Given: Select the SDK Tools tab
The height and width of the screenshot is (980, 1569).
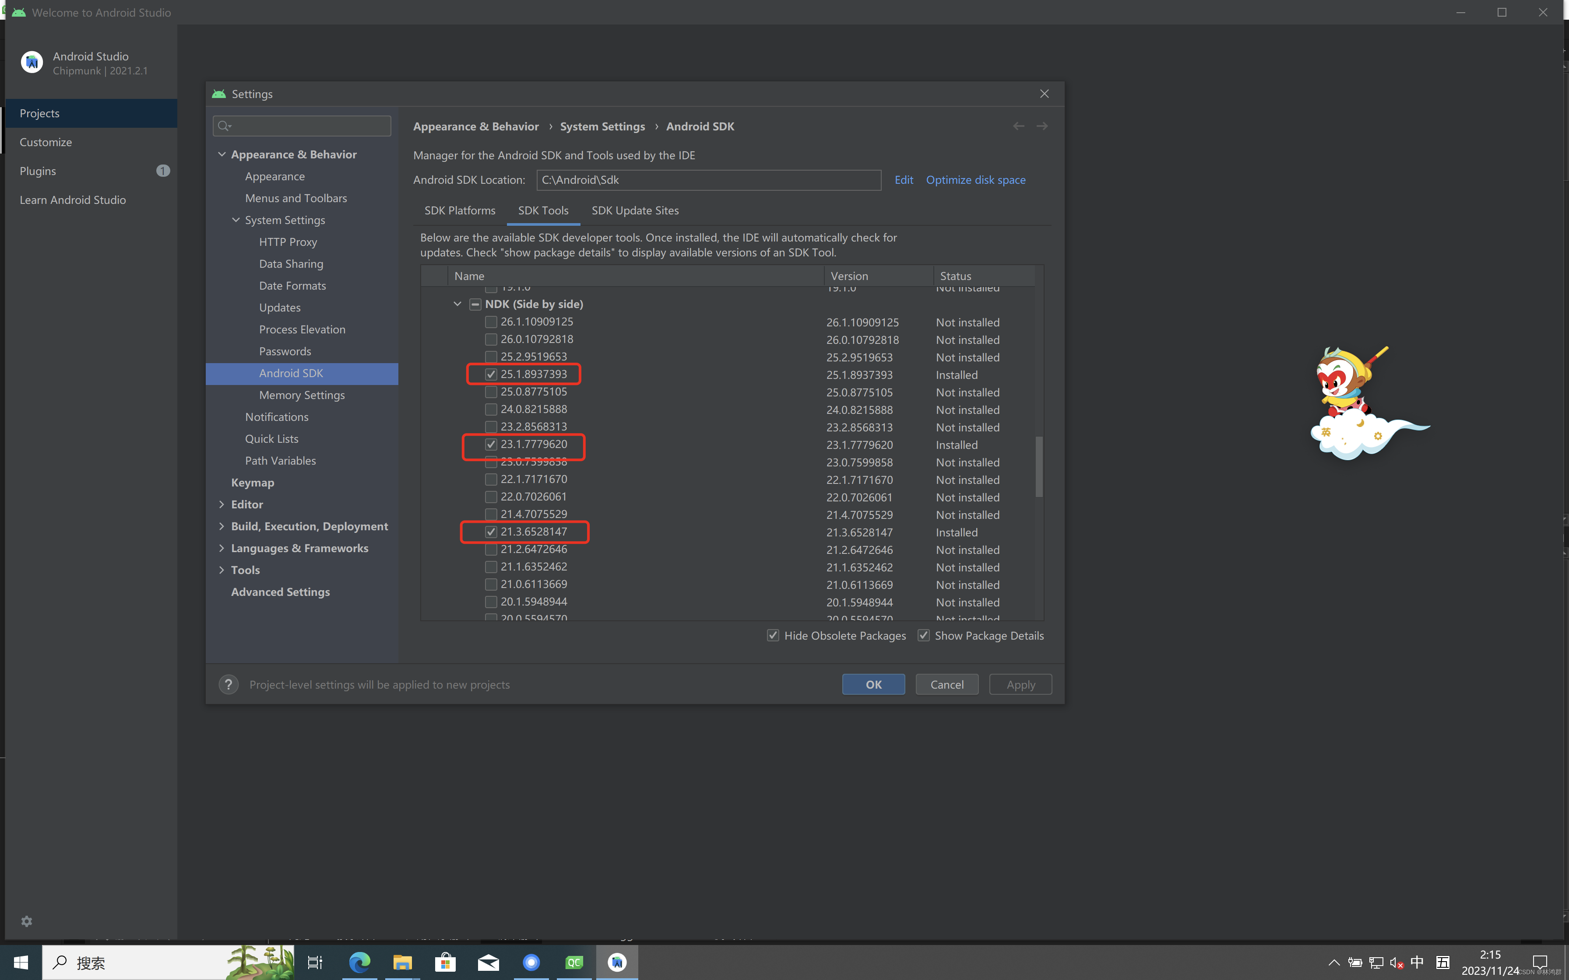Looking at the screenshot, I should tap(543, 210).
